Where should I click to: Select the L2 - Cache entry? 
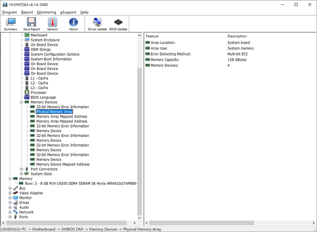40,83
